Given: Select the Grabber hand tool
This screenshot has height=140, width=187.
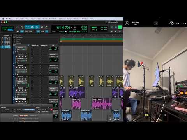Looking at the screenshot, I should click(37, 27).
